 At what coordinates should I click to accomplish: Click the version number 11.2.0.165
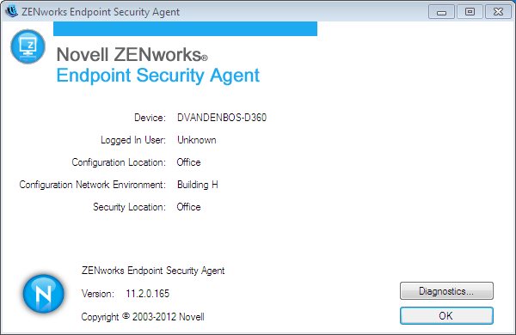[x=147, y=294]
